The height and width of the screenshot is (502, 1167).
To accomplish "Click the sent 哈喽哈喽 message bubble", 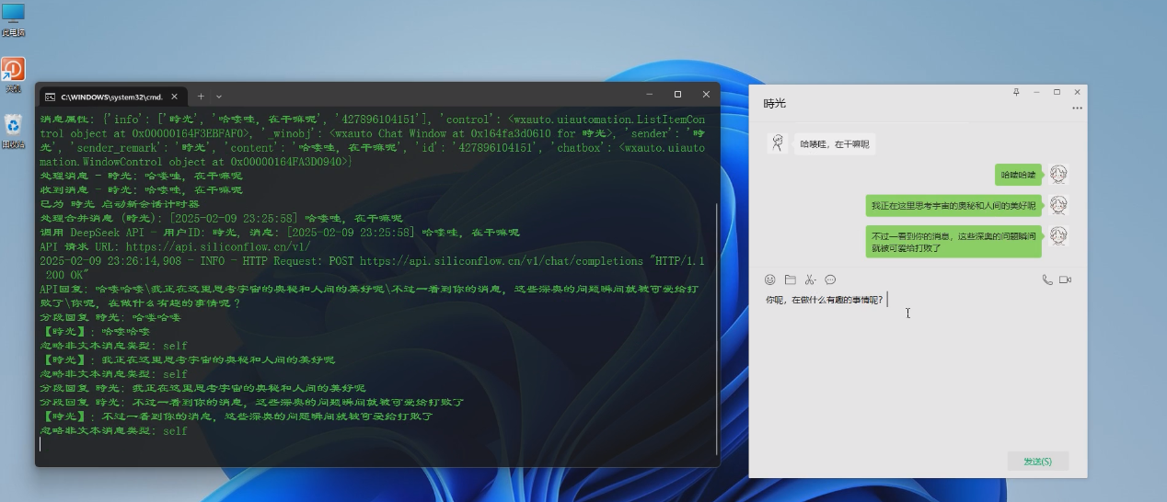I will (x=1019, y=174).
